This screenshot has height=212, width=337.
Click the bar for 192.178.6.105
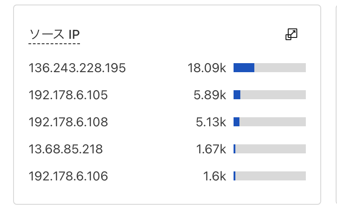click(270, 95)
